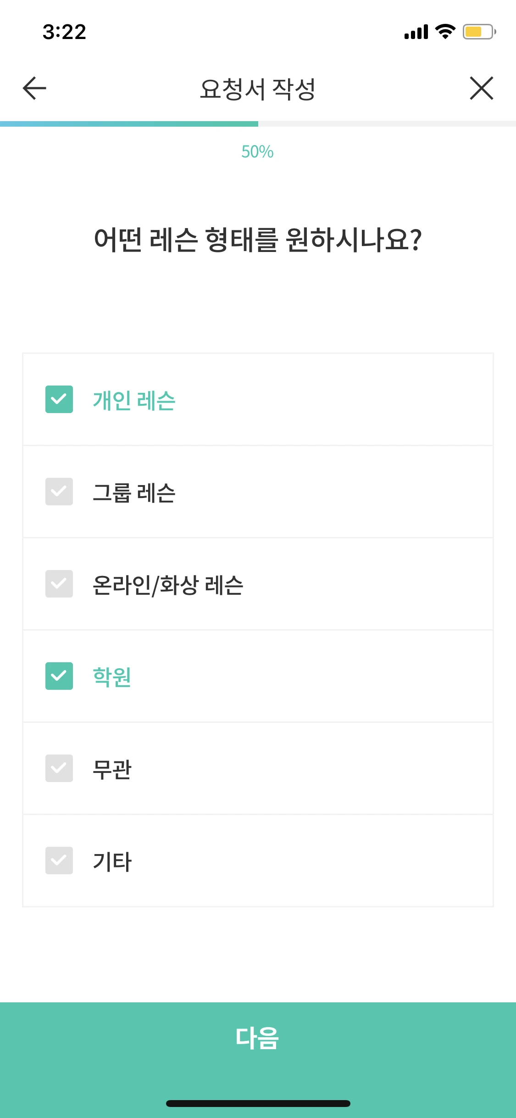Tap the home indicator bar at bottom
Screen dimensions: 516x1118
(x=258, y=1103)
